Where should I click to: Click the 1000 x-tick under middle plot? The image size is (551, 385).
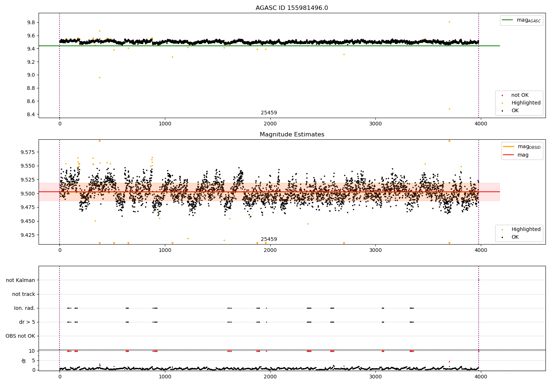pyautogui.click(x=165, y=250)
